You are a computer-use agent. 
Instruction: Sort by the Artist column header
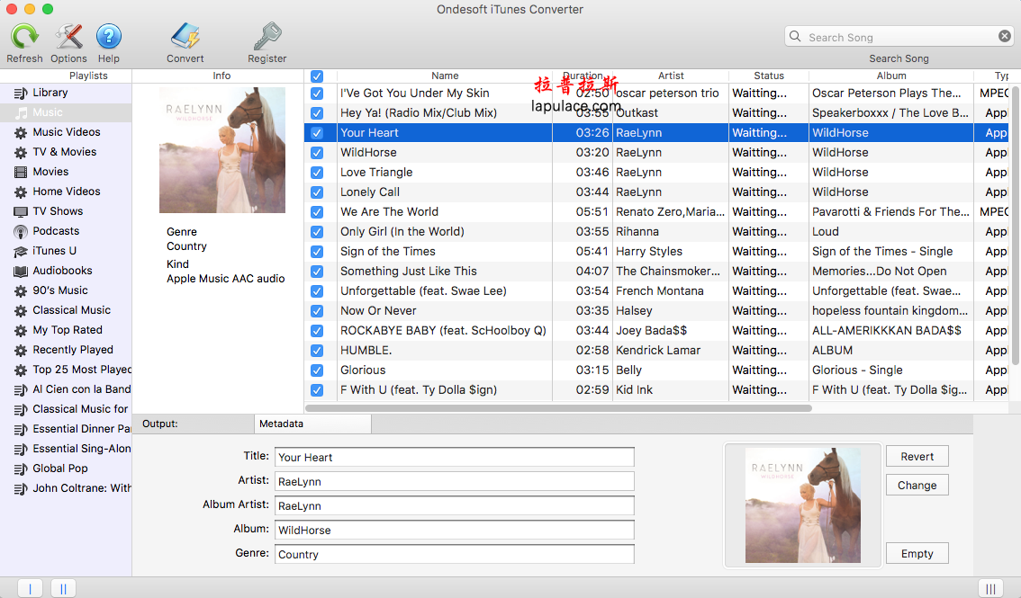(671, 76)
